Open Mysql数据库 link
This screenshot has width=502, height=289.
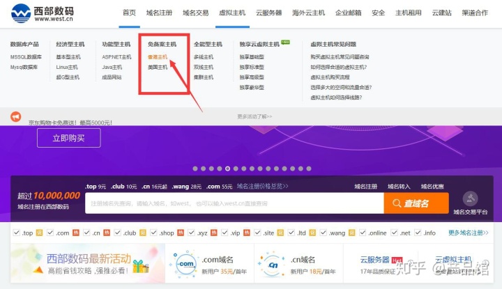24,67
